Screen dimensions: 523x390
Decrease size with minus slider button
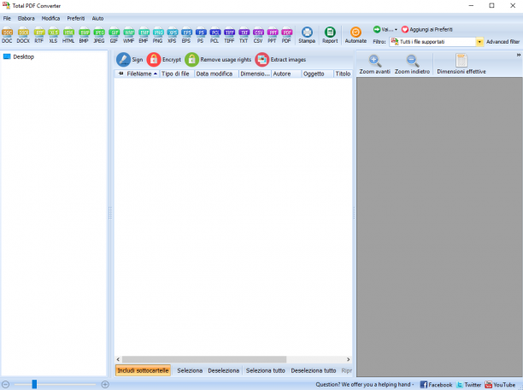pos(6,384)
